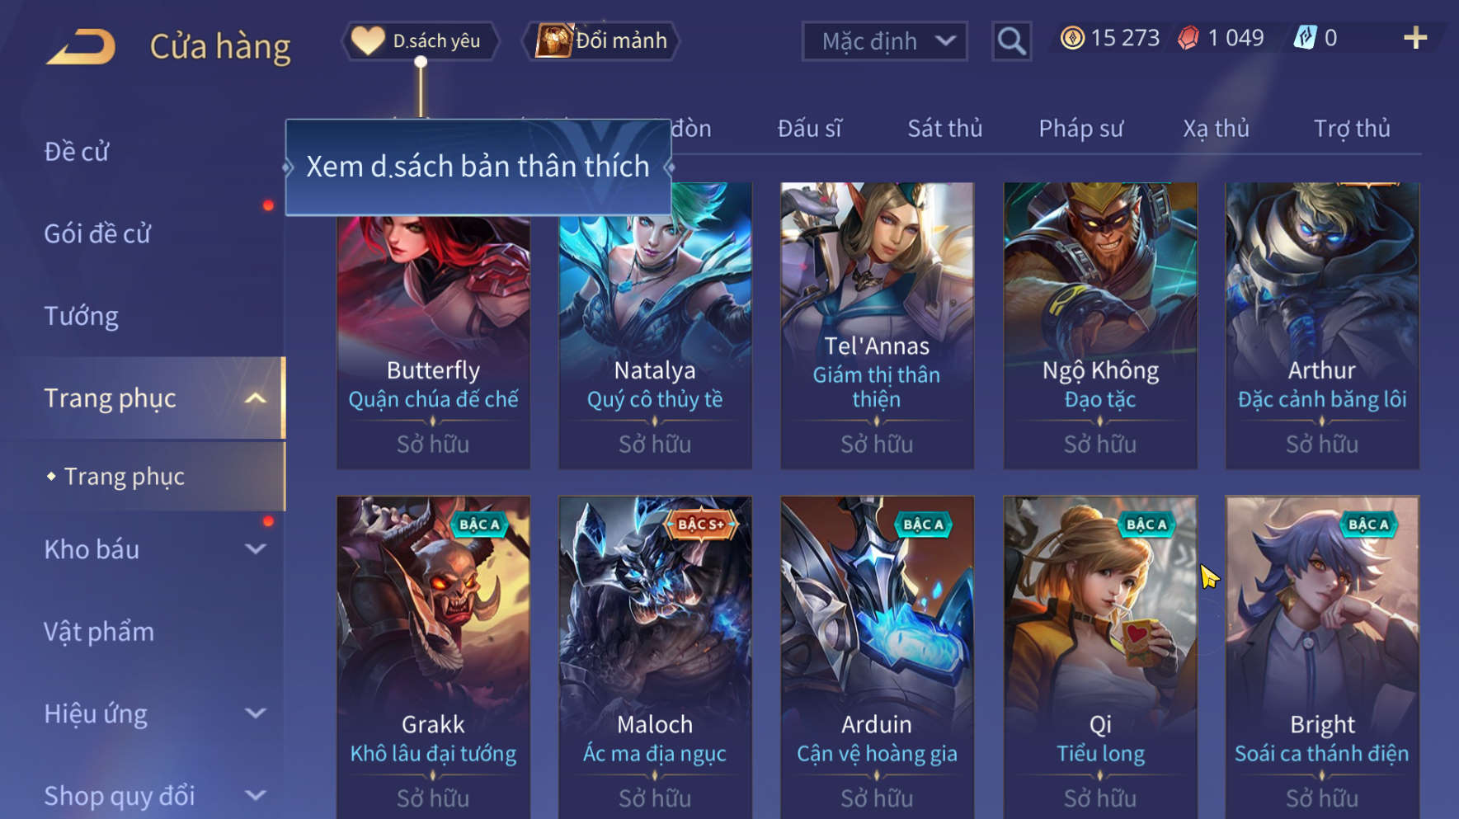1459x819 pixels.
Task: Click the blue voucher currency icon
Action: 1305,38
